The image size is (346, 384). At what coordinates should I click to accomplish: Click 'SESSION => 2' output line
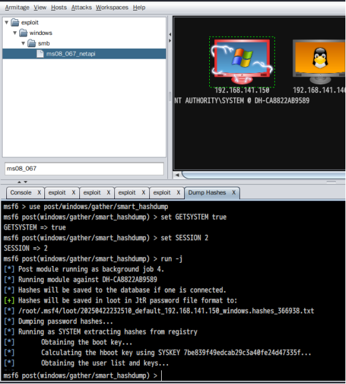26,249
